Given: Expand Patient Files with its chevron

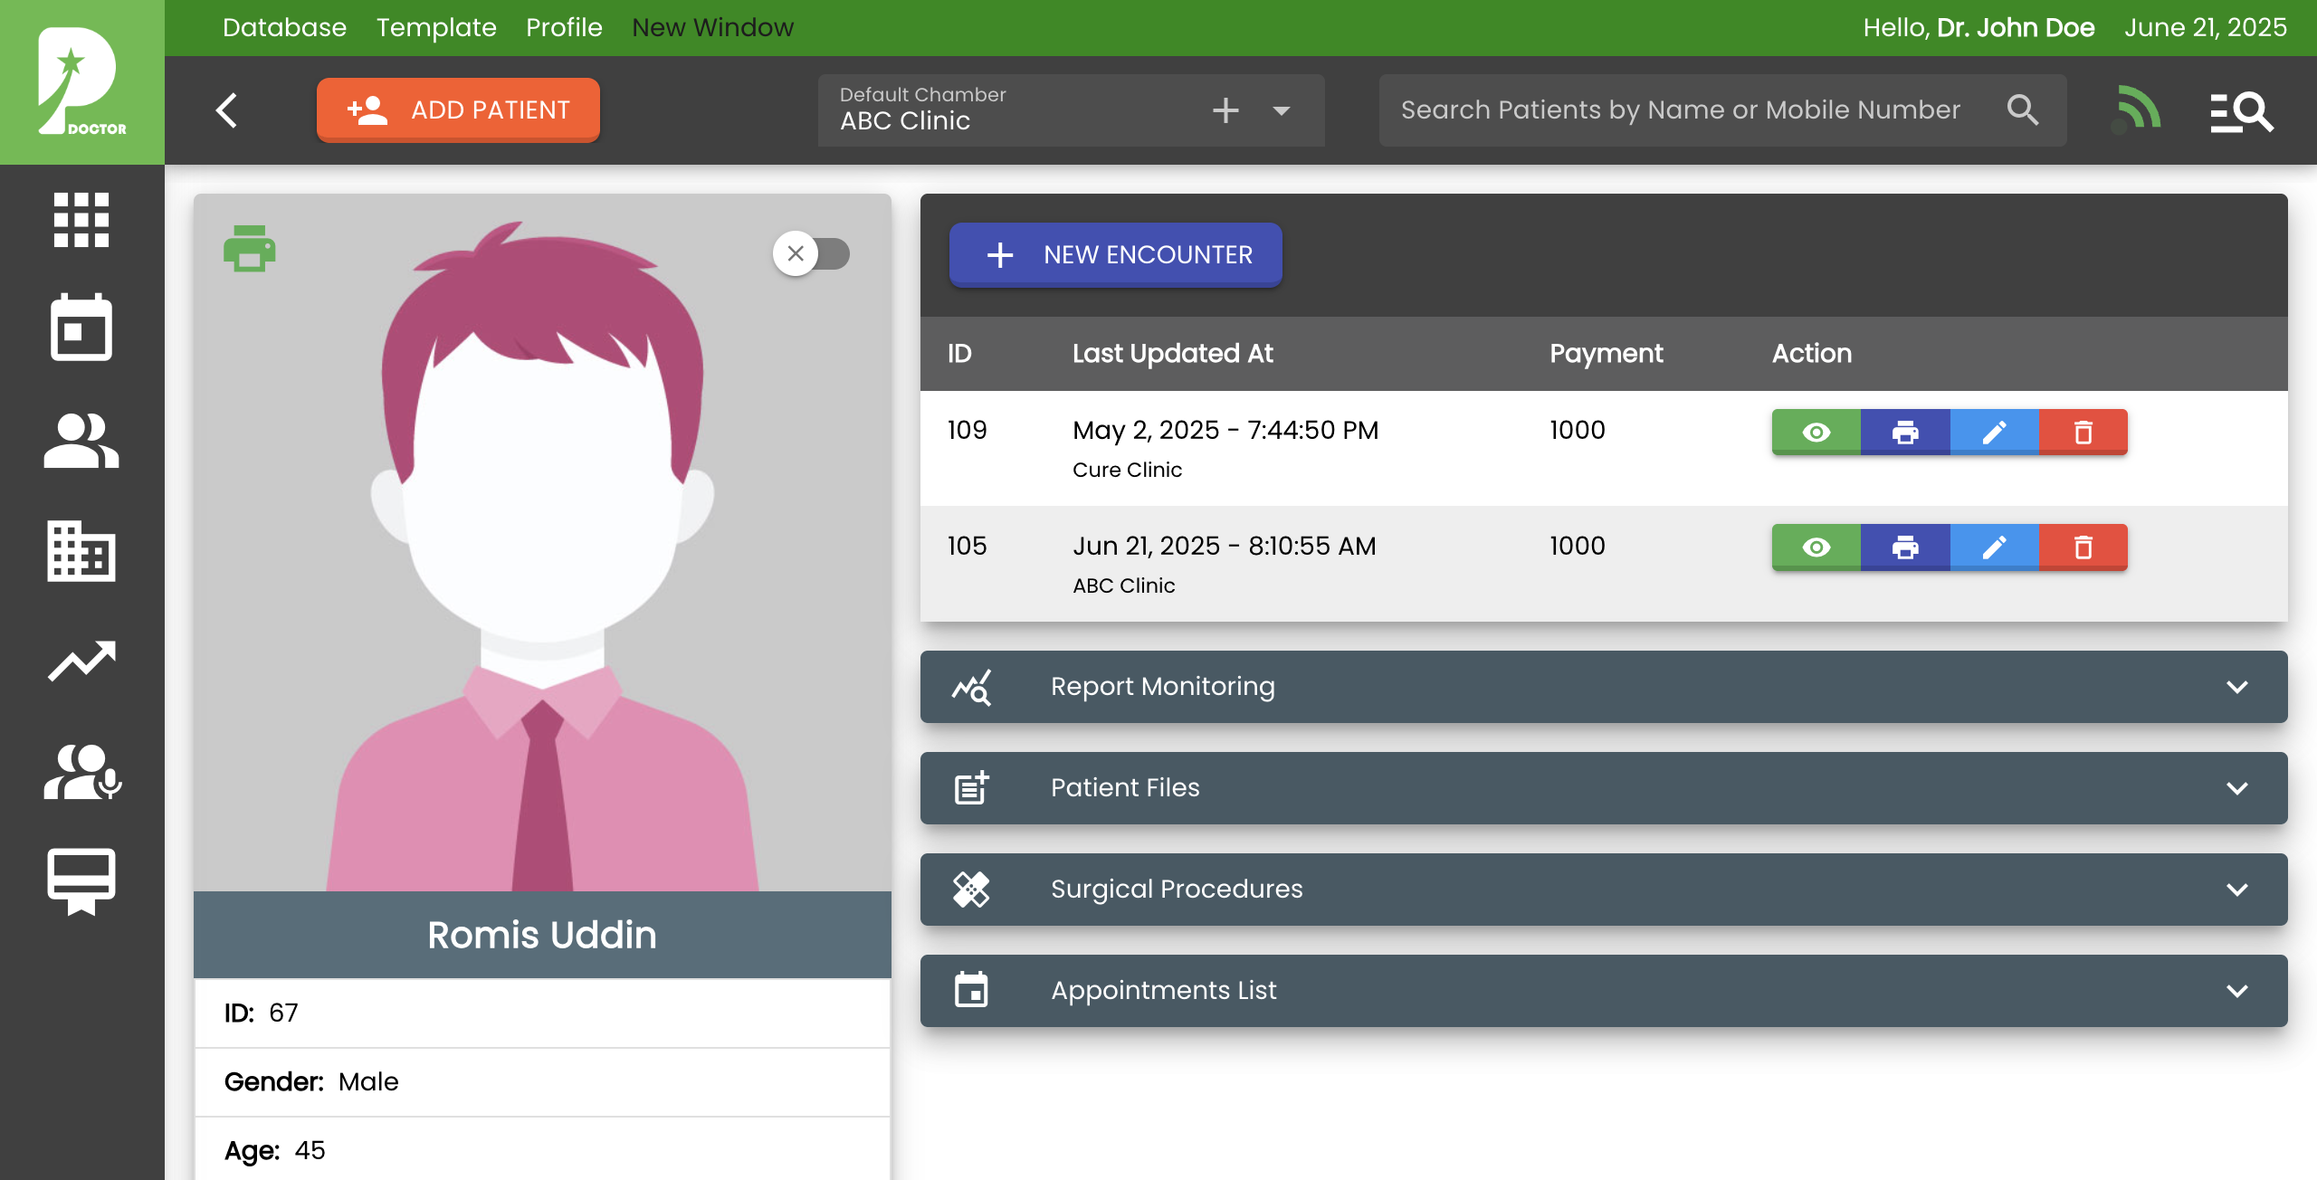Looking at the screenshot, I should (x=2237, y=788).
